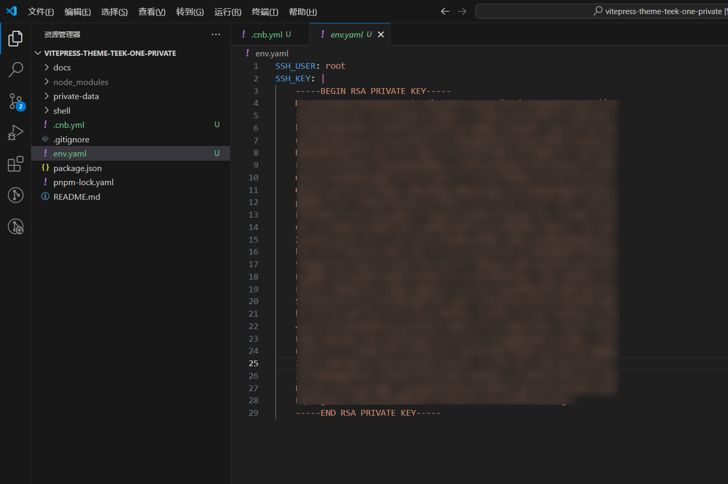
Task: Click the VS Code logo icon
Action: (x=11, y=11)
